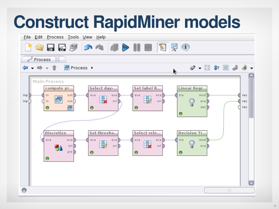The width and height of the screenshot is (279, 209).
Task: Stop the process execution
Action: 148,47
